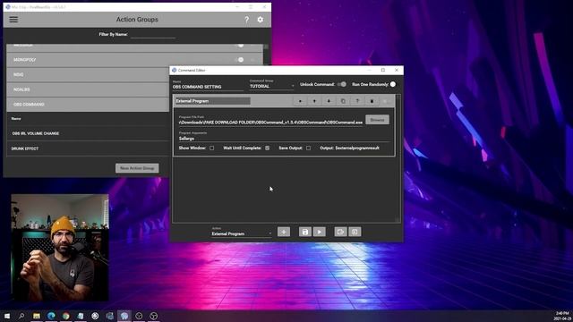Click the Command Editor actions scrollbar
Image resolution: width=573 pixels, height=322 pixels.
[x=398, y=157]
